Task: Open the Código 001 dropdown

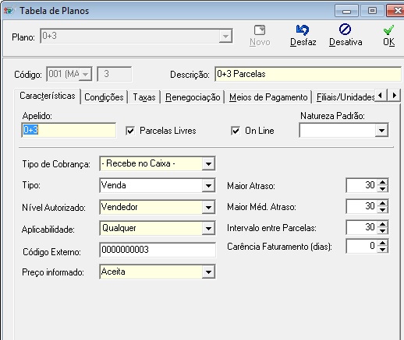Action: click(x=85, y=75)
